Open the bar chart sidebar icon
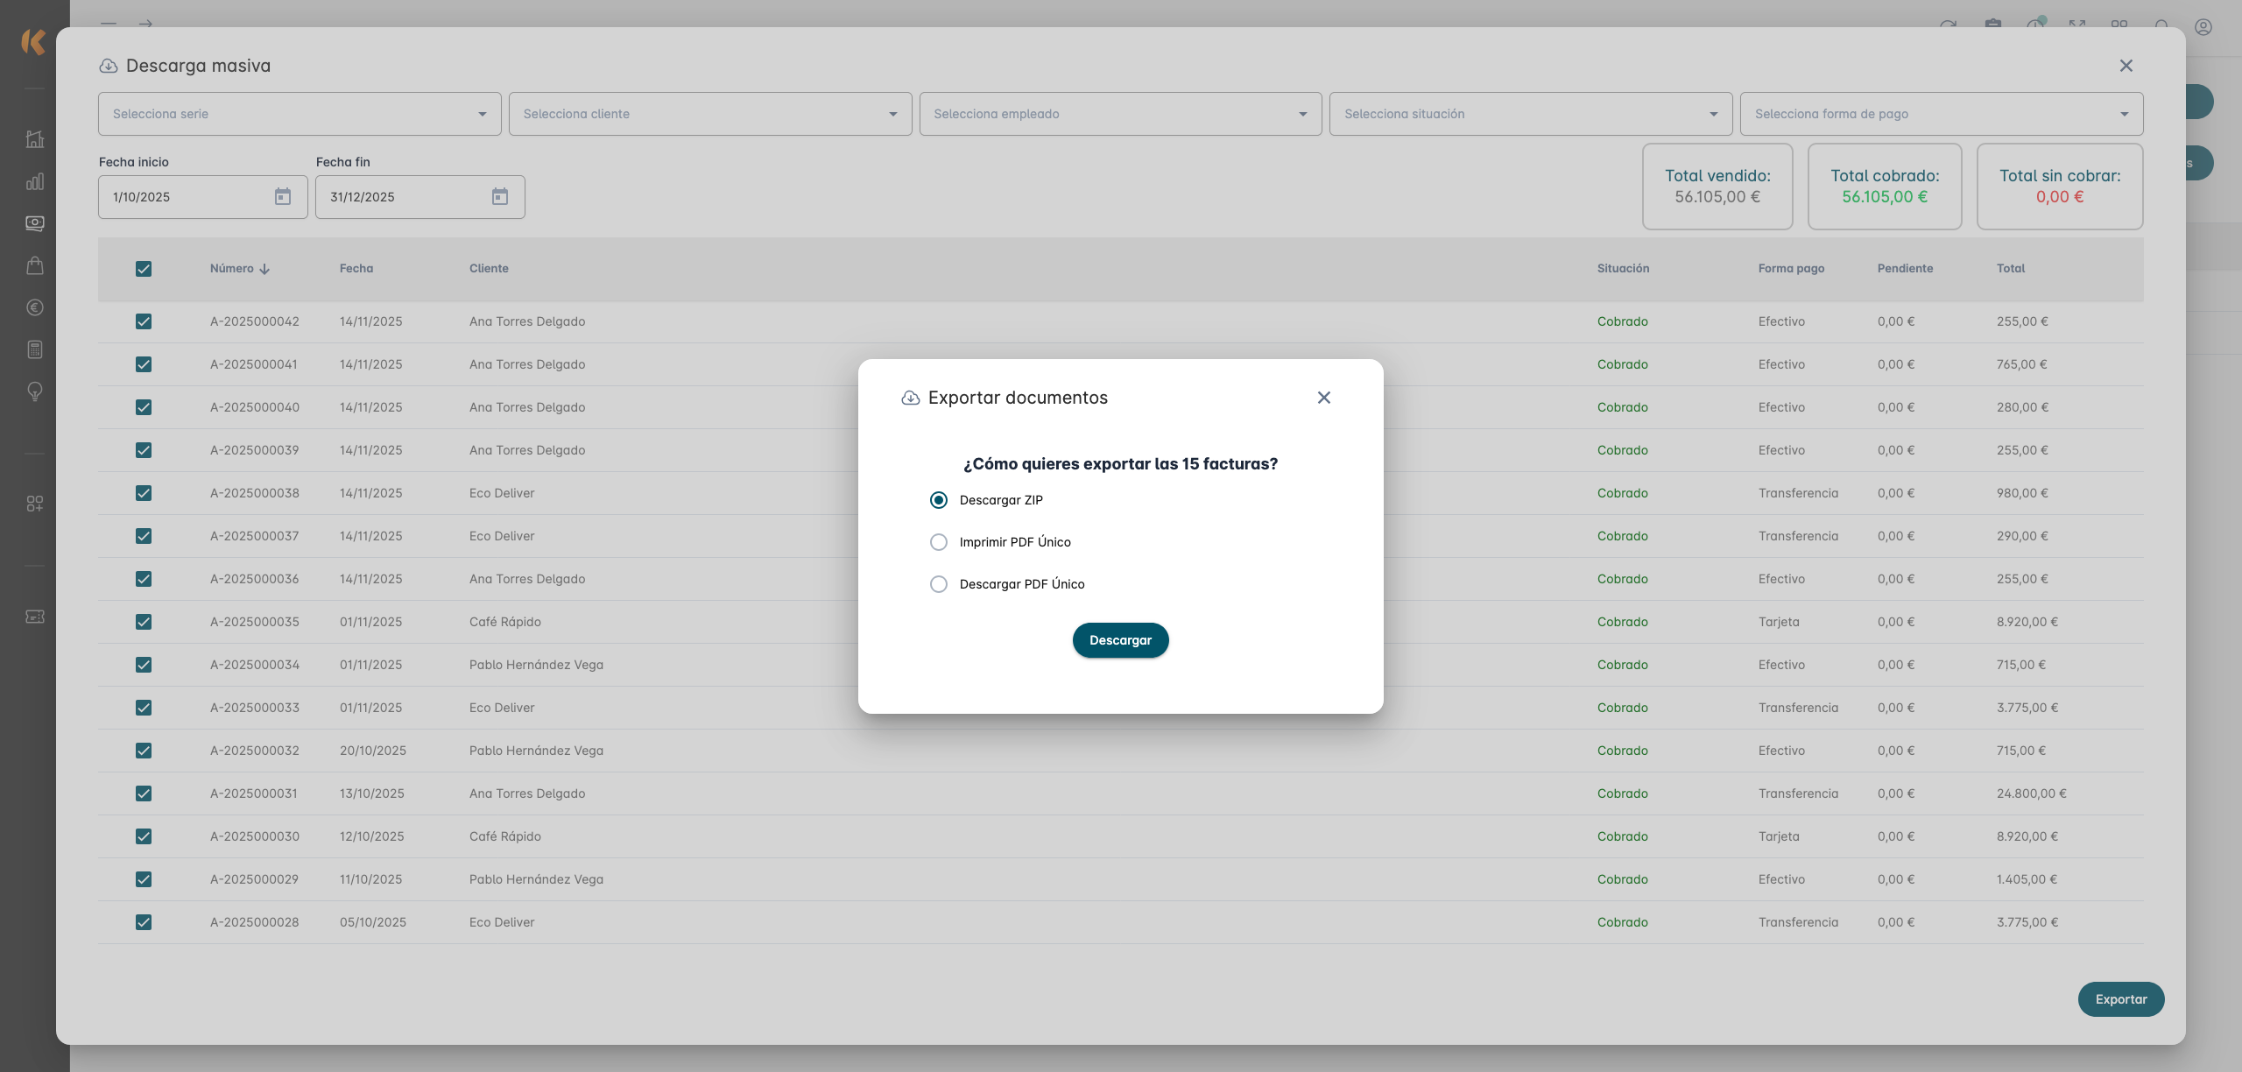Image resolution: width=2242 pixels, height=1072 pixels. click(35, 181)
